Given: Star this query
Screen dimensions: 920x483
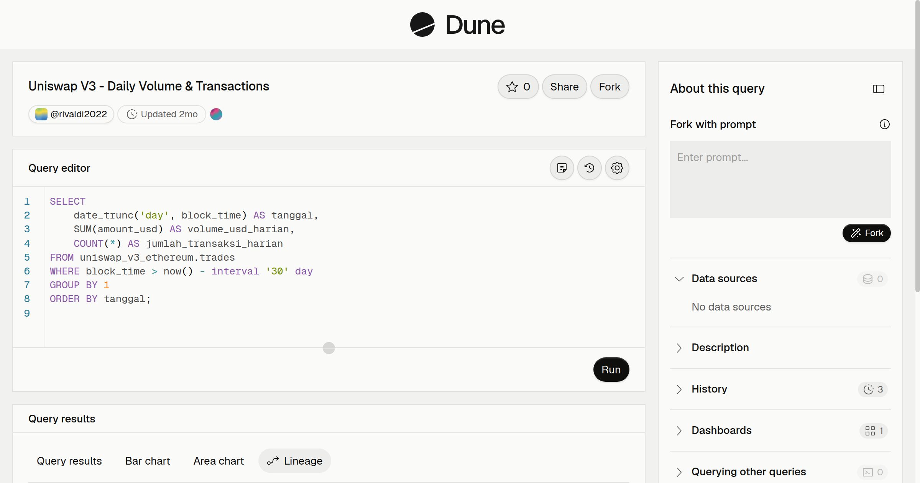Looking at the screenshot, I should [518, 87].
